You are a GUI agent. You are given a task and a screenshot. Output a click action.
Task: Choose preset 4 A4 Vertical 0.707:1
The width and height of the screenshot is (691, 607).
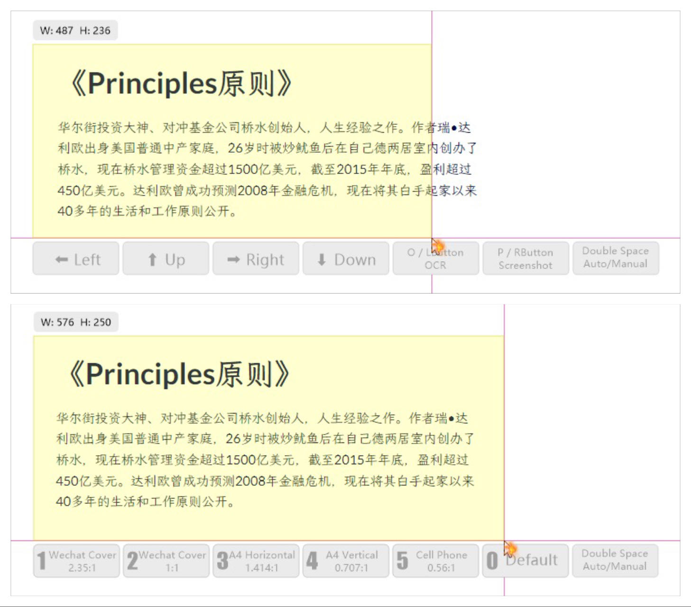click(346, 561)
